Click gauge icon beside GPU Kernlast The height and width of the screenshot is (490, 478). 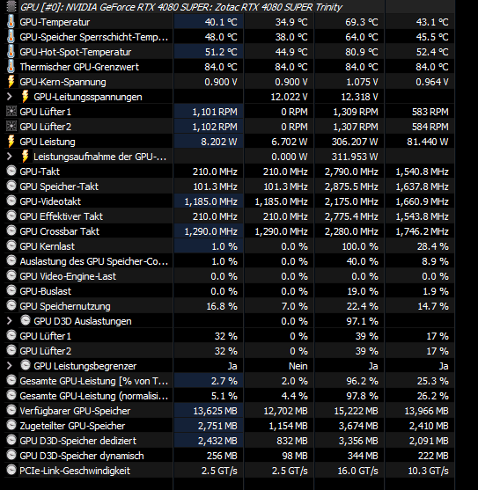(11, 245)
